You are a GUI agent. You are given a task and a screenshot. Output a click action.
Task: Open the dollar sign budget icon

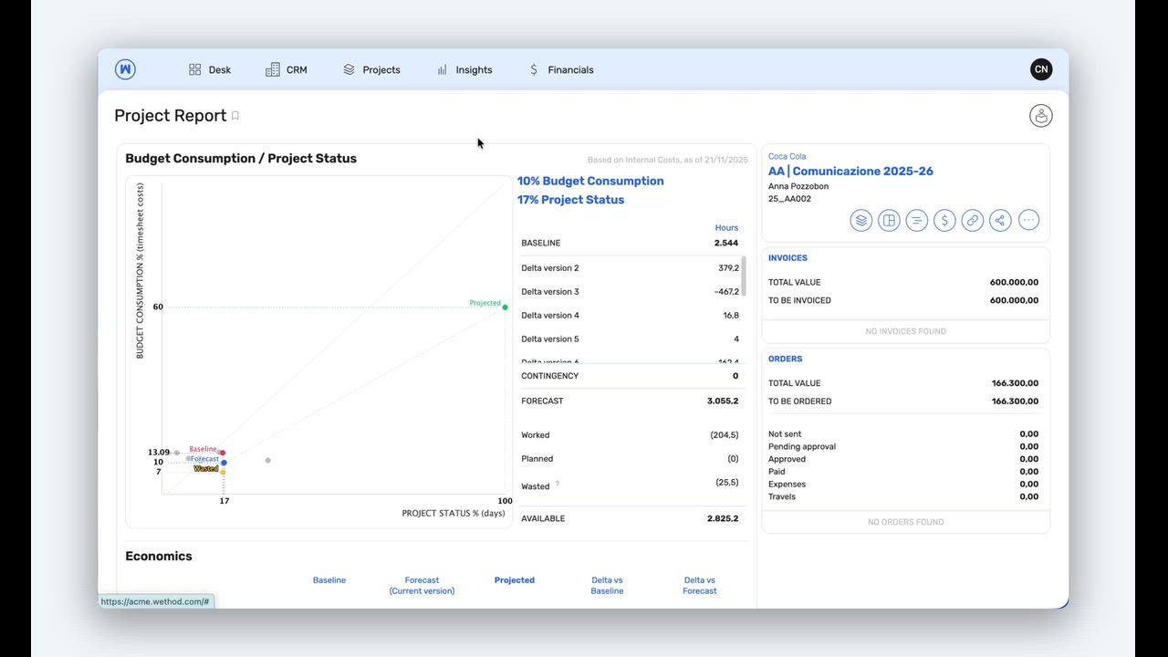(944, 220)
